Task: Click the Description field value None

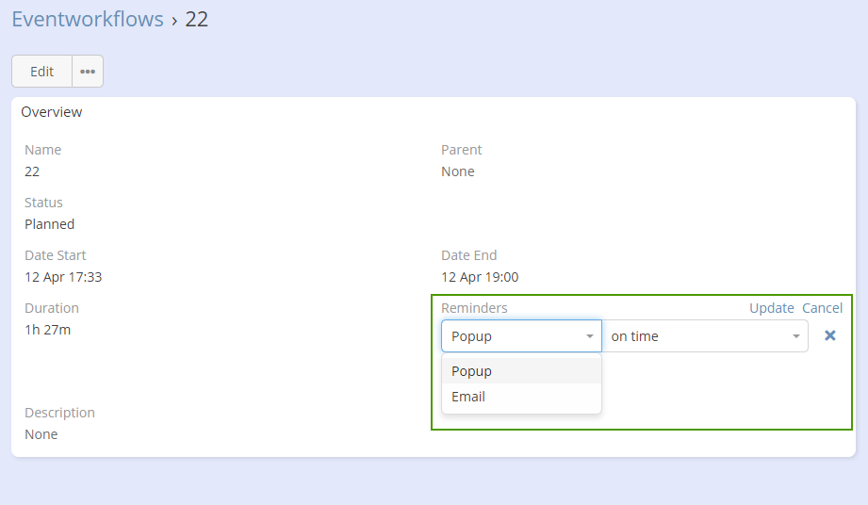Action: (x=41, y=434)
